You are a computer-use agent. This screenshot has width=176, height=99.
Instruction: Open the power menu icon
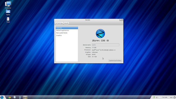click(x=174, y=97)
